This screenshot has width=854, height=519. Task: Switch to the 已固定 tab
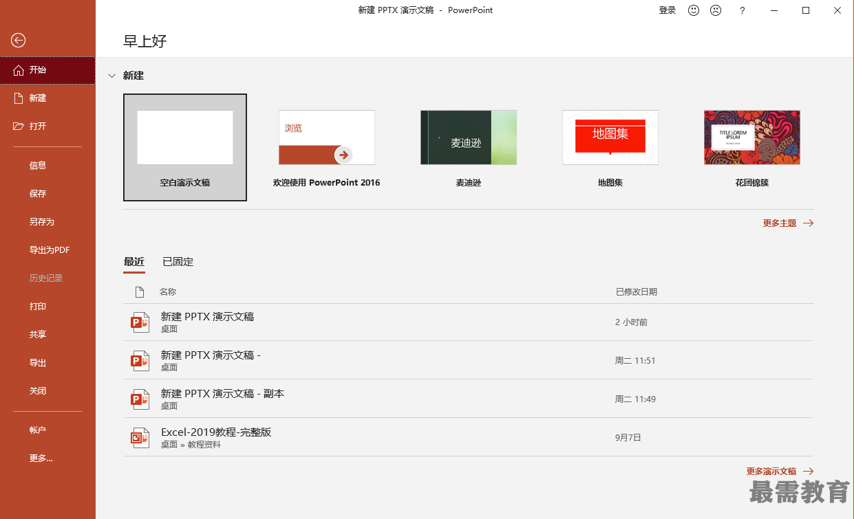coord(178,262)
